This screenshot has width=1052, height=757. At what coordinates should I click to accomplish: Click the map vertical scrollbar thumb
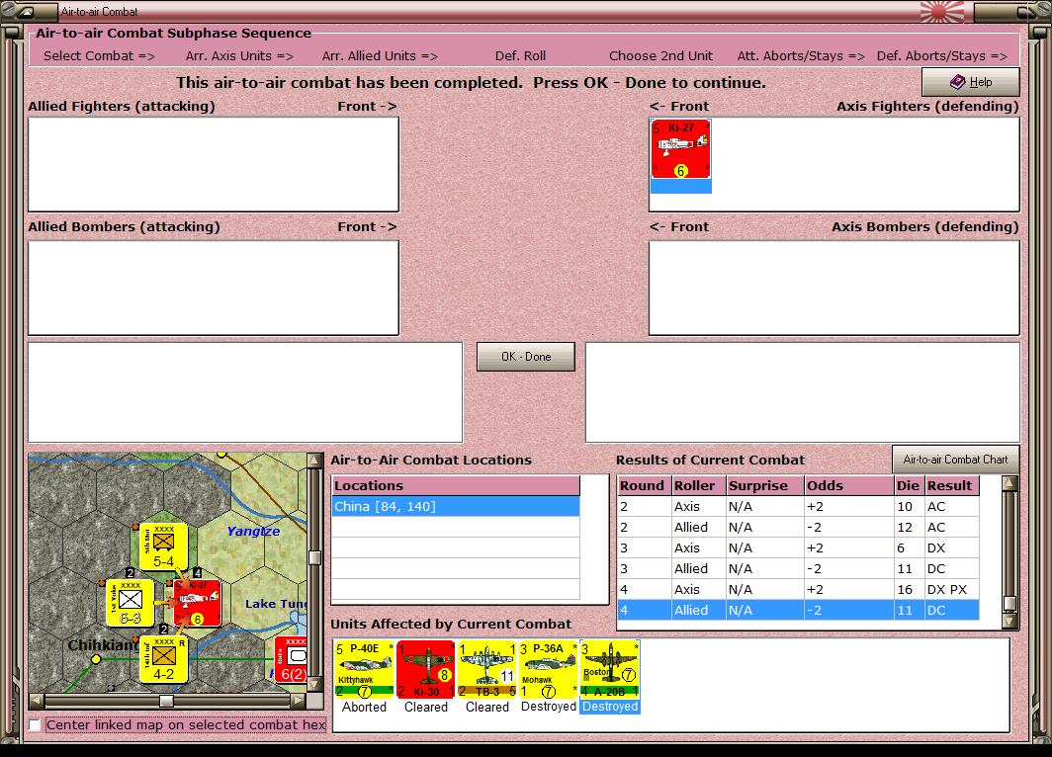pos(314,557)
